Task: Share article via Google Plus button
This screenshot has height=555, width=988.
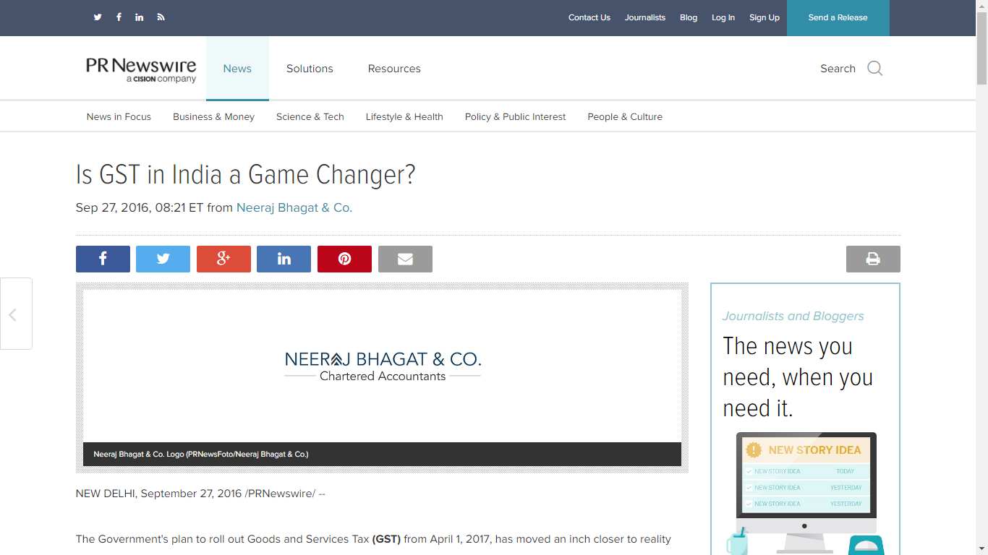Action: [x=223, y=259]
